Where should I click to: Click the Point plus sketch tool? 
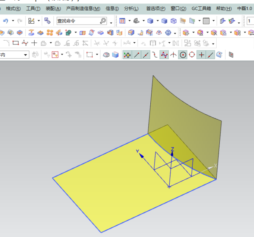point(34,43)
